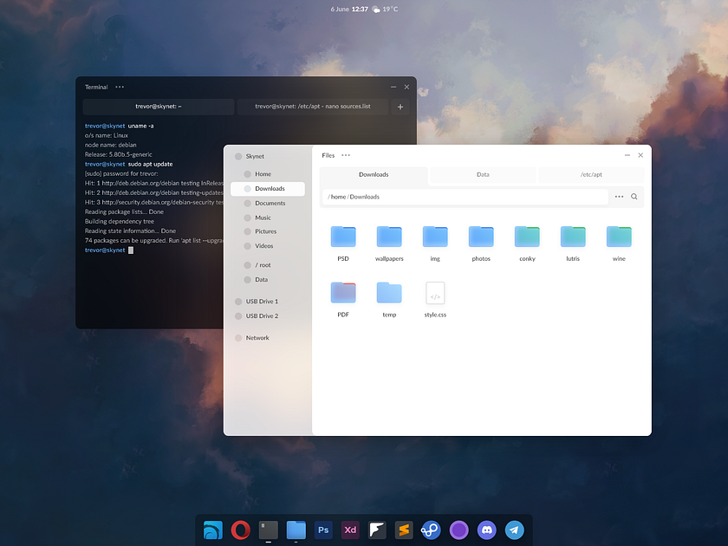Open Sublime Text from the dock

click(x=404, y=530)
